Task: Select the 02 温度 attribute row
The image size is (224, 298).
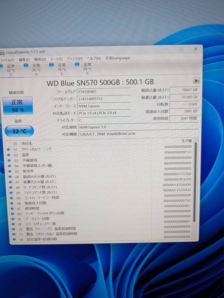Action: click(x=100, y=154)
